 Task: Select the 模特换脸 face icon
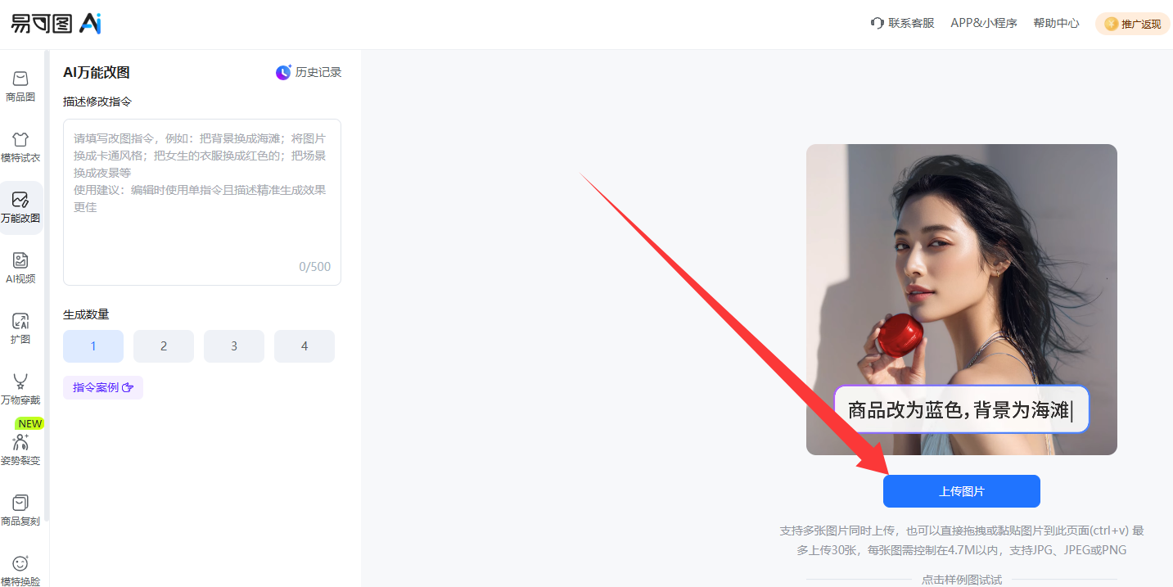pyautogui.click(x=20, y=563)
